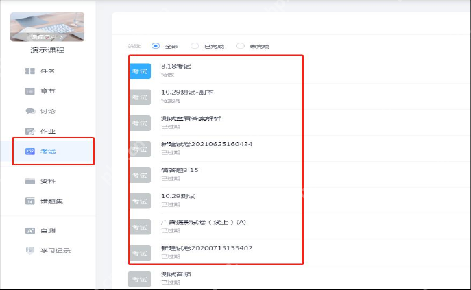Viewport: 471px width, 290px height.
Task: Open the 测试音频 exam entry
Action: coord(176,274)
